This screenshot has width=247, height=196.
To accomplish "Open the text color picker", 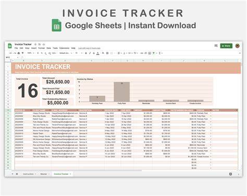I will [98, 53].
